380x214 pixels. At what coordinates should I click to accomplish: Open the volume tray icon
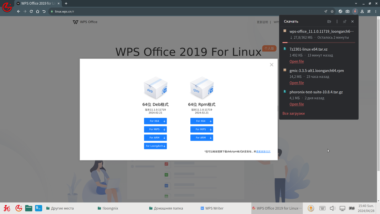332,208
